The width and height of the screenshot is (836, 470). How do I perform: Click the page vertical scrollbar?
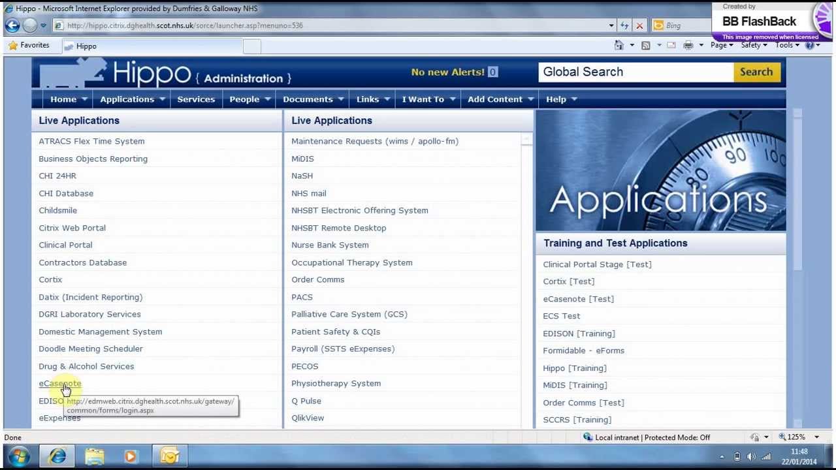pos(797,268)
